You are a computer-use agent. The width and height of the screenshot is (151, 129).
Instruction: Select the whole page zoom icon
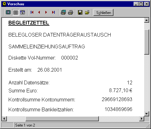[8, 12]
